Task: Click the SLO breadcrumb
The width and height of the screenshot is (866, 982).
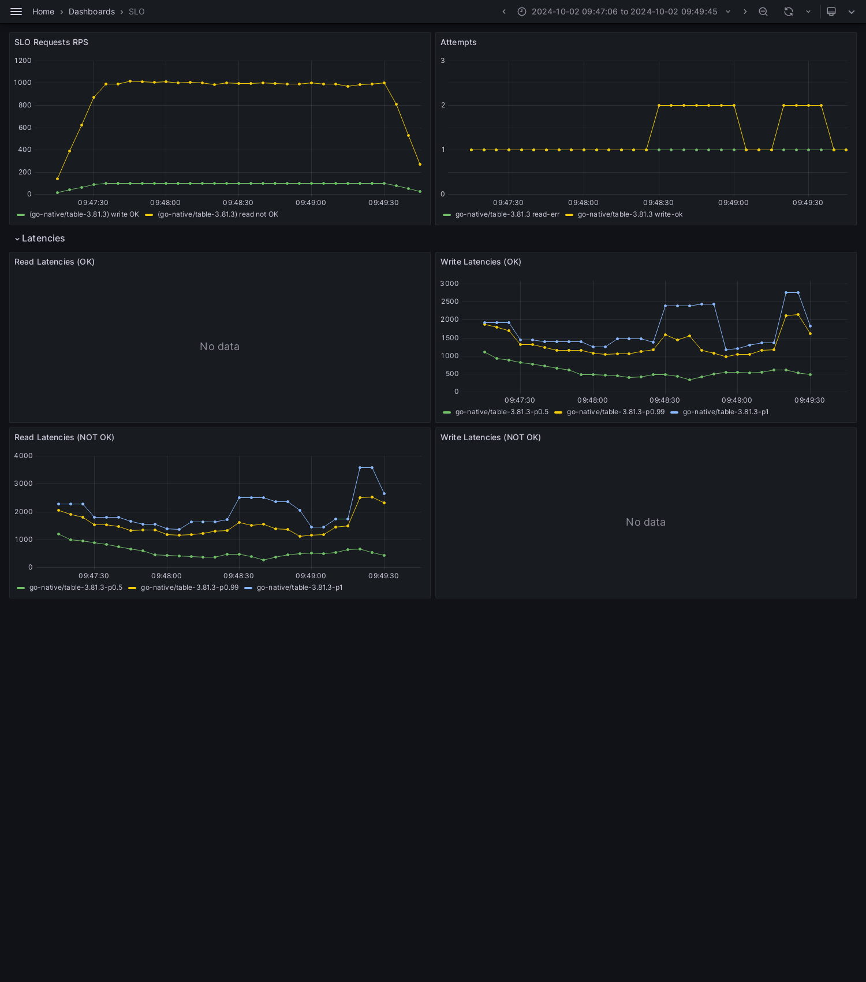Action: (137, 12)
